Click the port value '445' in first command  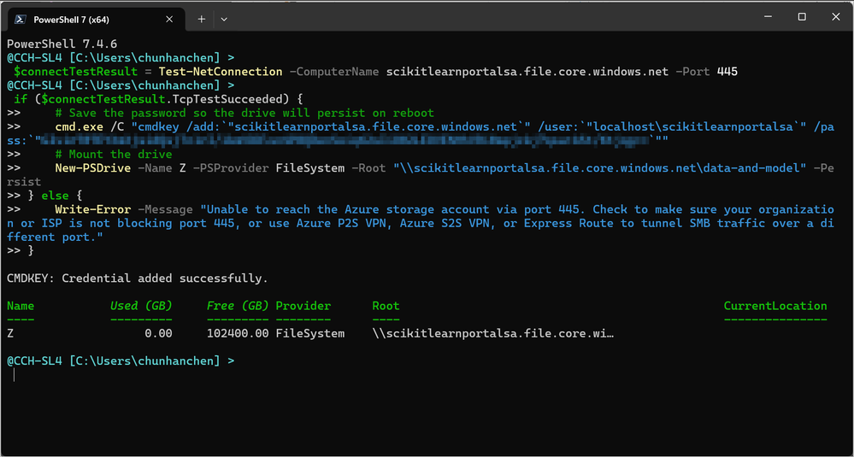(727, 71)
